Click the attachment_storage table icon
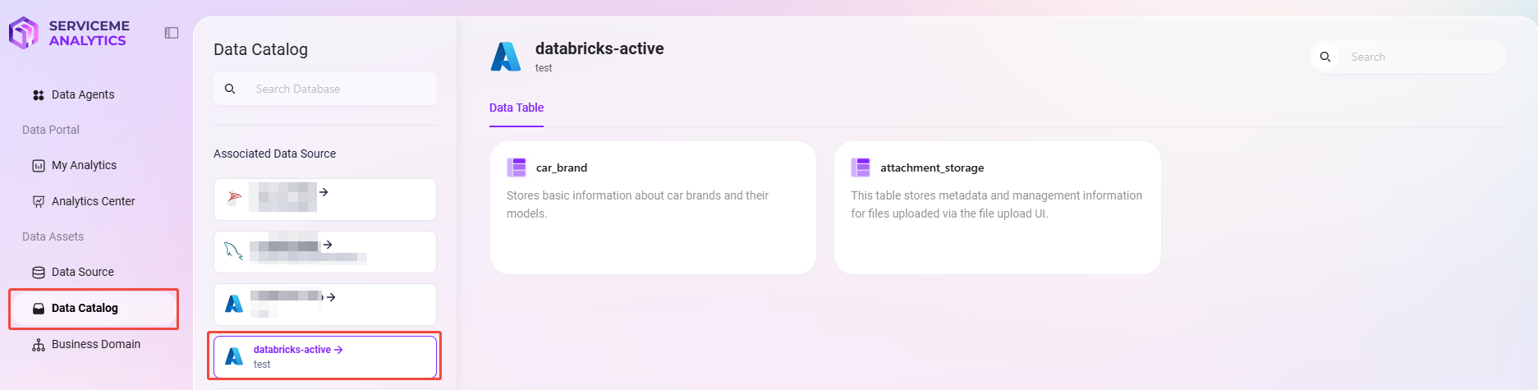 pyautogui.click(x=861, y=167)
